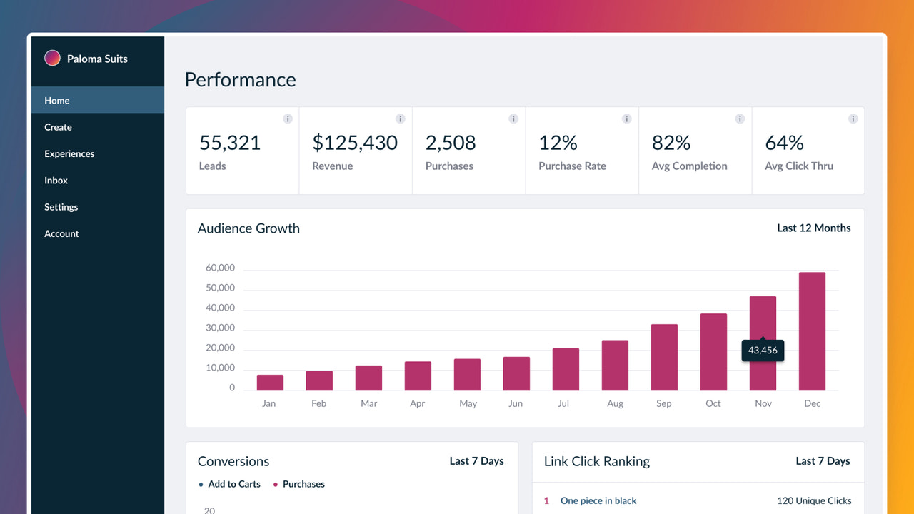This screenshot has width=914, height=514.
Task: Open the Last 12 Months range selector
Action: (x=814, y=228)
